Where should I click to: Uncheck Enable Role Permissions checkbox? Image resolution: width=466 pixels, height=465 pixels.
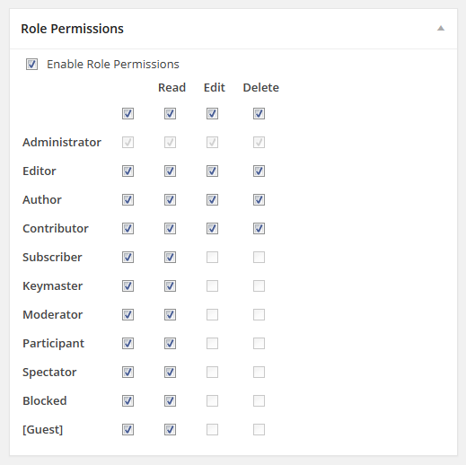[x=31, y=65]
